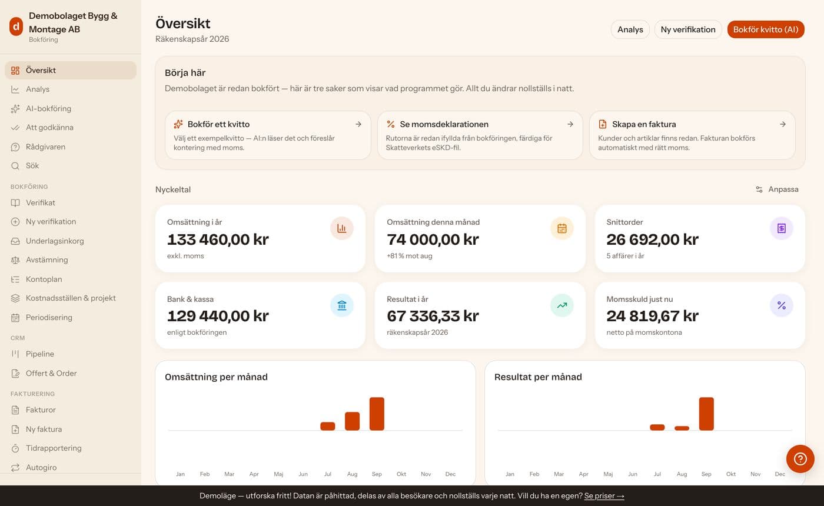The image size is (824, 506).
Task: Click the percent icon on Momsskuld just nu
Action: 782,305
